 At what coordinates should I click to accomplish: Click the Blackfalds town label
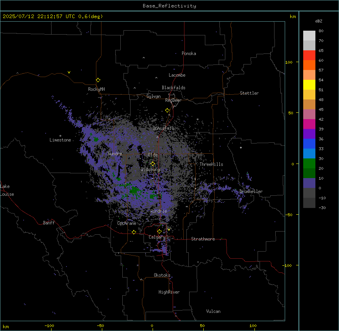173,88
